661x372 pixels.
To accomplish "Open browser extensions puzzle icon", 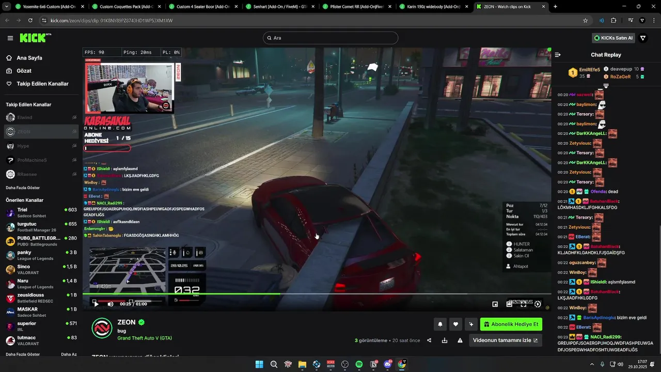I will (x=613, y=20).
